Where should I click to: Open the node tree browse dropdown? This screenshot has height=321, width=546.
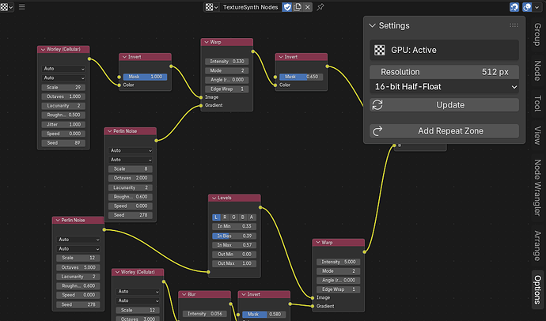211,7
